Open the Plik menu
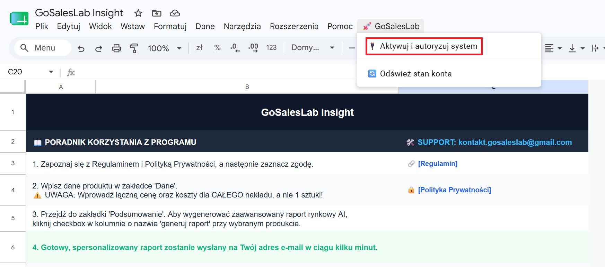The width and height of the screenshot is (605, 267). click(42, 26)
